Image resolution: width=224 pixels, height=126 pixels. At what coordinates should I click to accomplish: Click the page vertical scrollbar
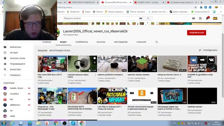(223, 66)
